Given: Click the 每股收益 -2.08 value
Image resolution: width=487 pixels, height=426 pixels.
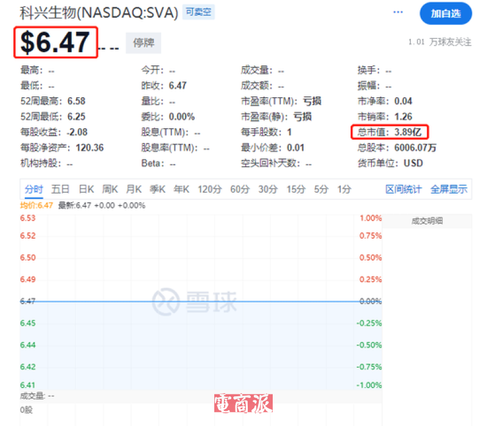Looking at the screenshot, I should pyautogui.click(x=54, y=132).
